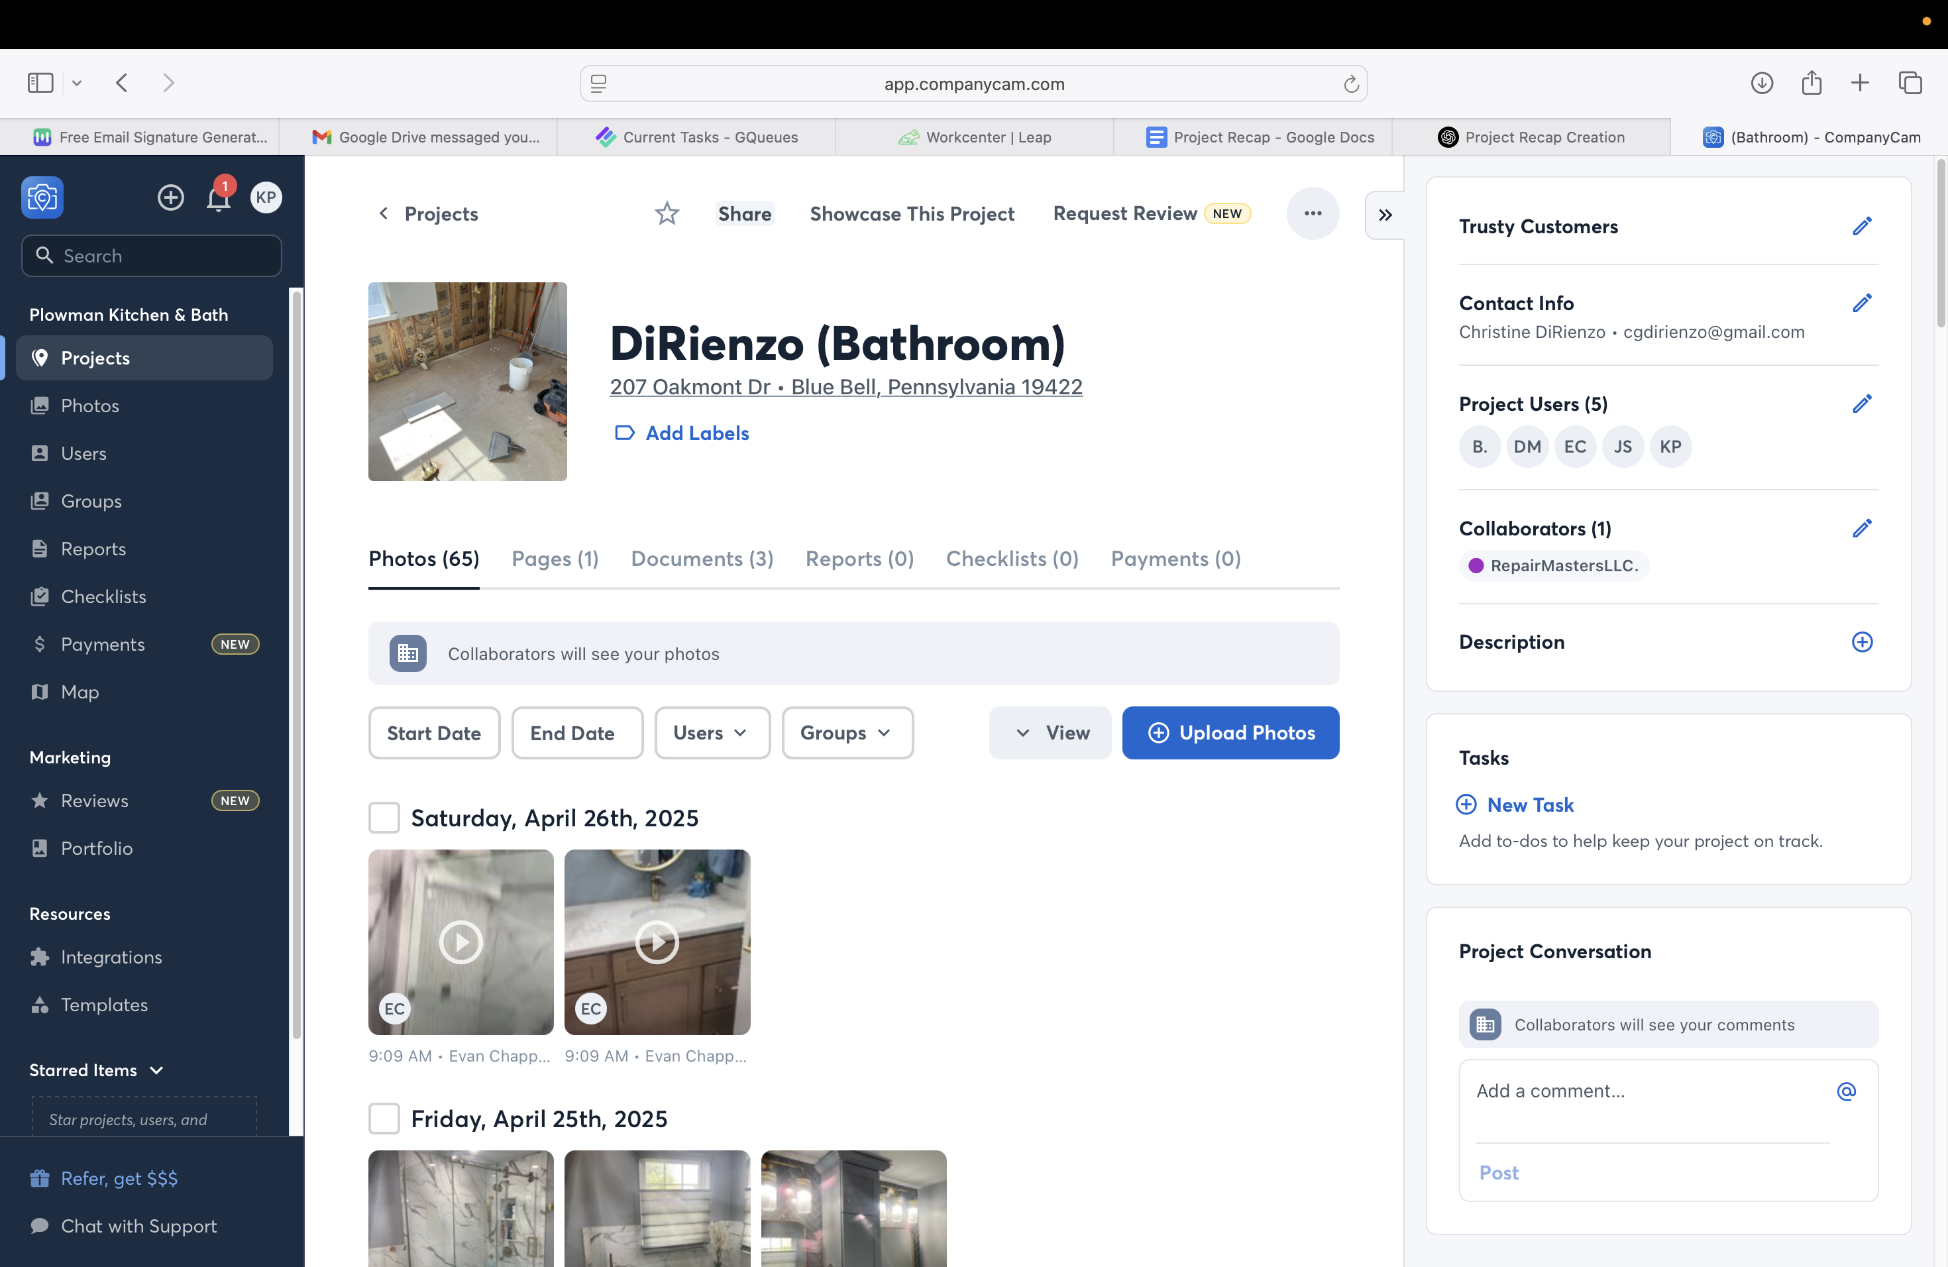The image size is (1948, 1267).
Task: Edit Project Users with pencil icon
Action: coord(1862,404)
